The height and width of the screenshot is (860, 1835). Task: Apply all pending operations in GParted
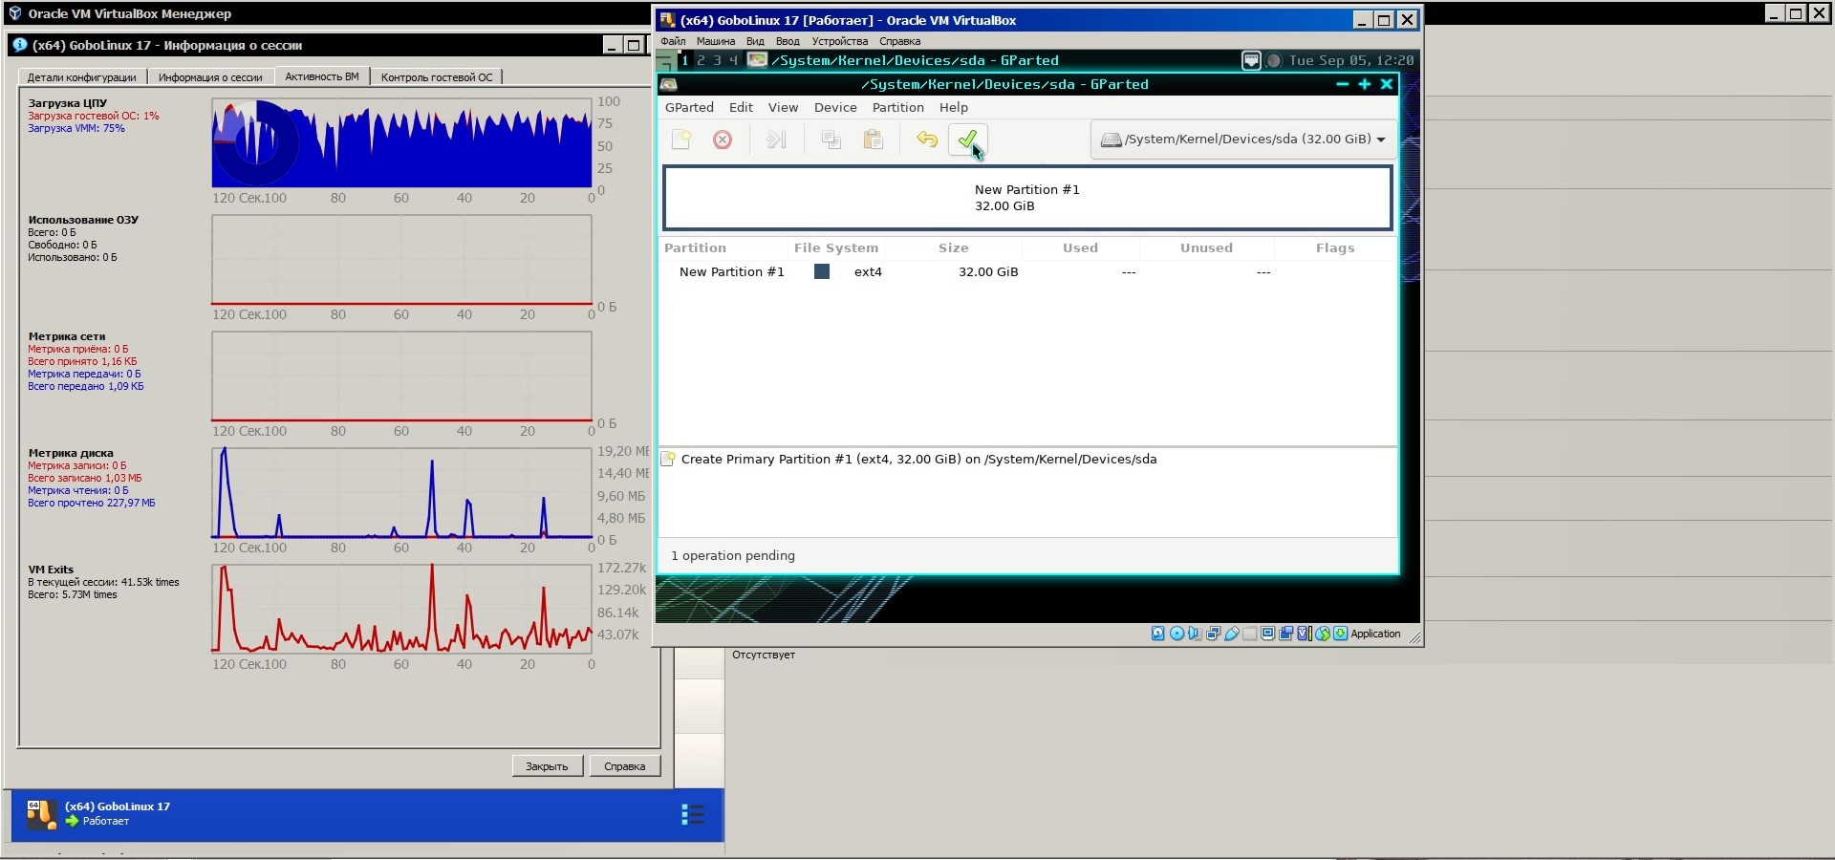click(x=966, y=140)
